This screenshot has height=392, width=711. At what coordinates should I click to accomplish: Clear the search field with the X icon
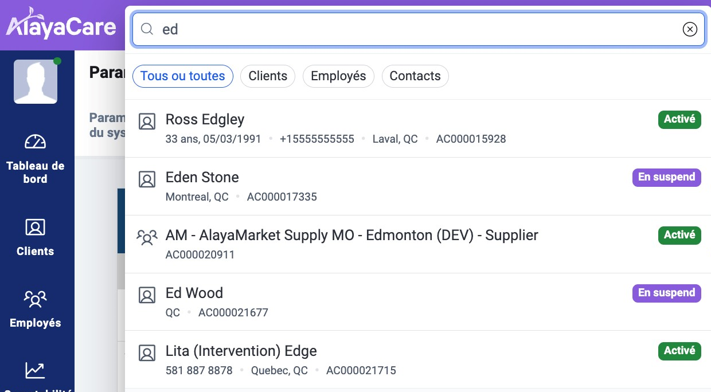point(690,29)
